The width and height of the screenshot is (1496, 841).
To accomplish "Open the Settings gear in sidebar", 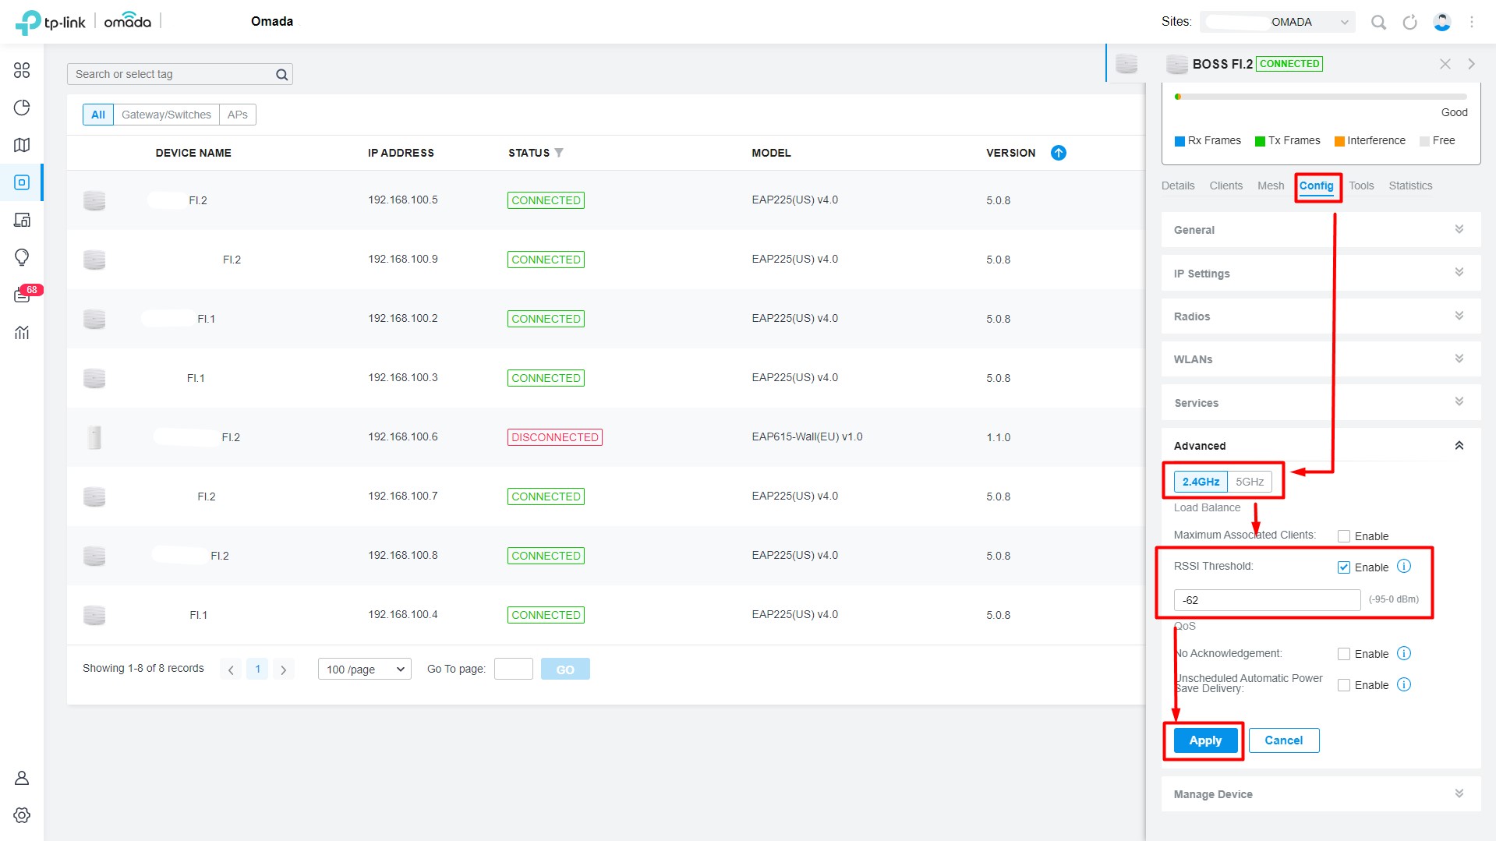I will [22, 814].
